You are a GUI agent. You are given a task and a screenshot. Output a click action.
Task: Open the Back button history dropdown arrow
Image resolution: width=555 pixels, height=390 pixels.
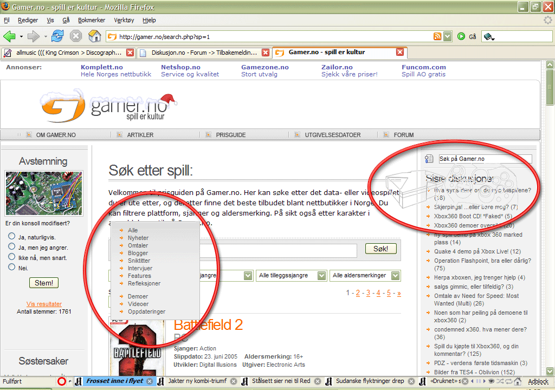click(x=21, y=36)
